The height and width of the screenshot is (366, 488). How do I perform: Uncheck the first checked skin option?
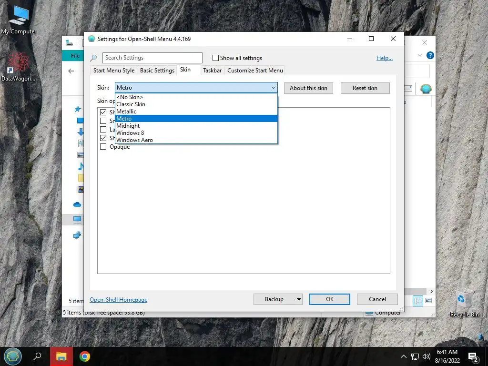pos(103,112)
